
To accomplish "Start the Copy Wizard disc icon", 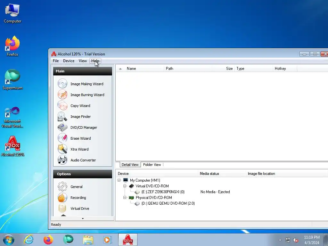I will [x=62, y=105].
